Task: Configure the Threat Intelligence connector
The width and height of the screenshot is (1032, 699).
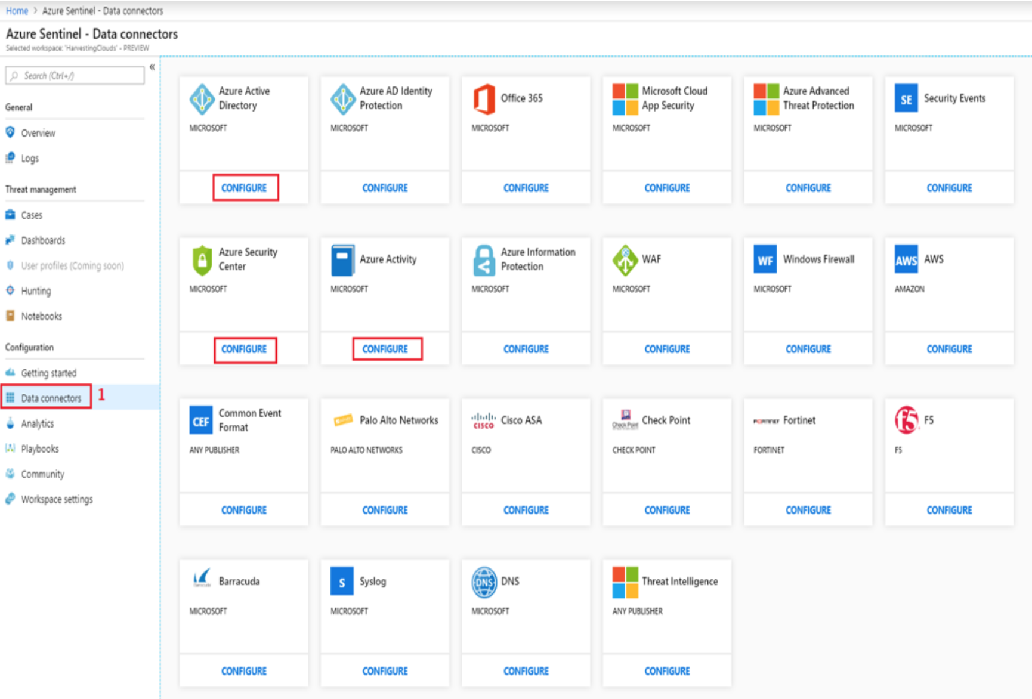Action: (x=667, y=671)
